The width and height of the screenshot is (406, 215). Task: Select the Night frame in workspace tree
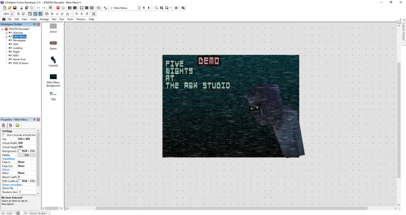tap(16, 52)
